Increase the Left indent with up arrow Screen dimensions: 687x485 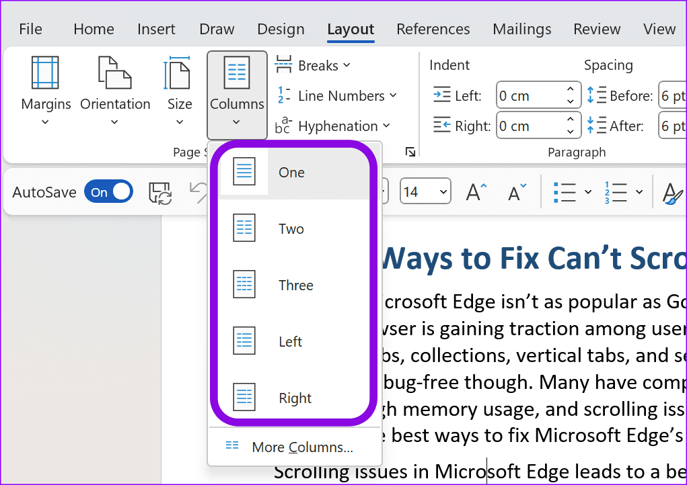tap(570, 89)
